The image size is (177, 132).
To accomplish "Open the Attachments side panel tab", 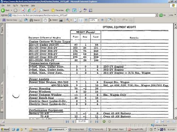I will click(2, 89).
